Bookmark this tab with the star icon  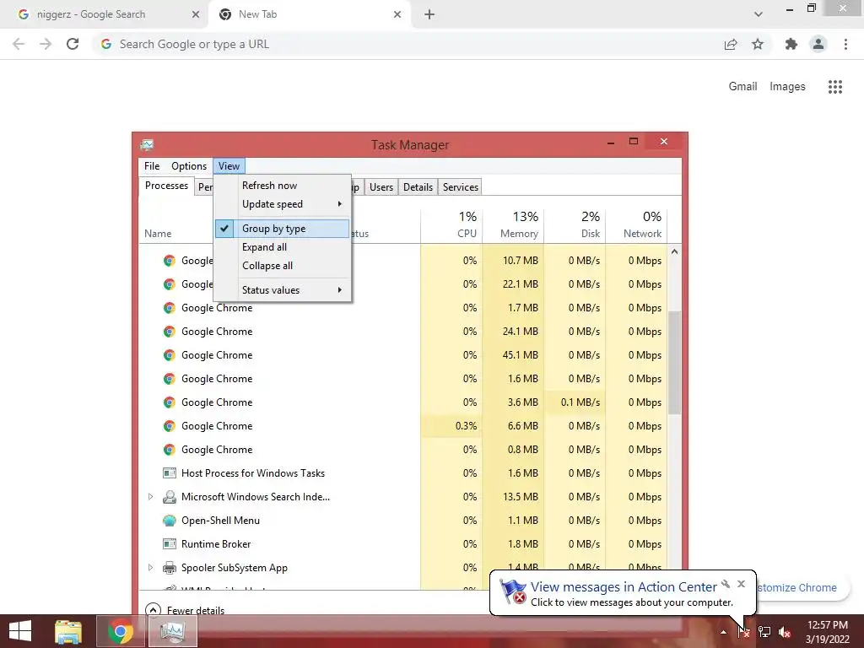pyautogui.click(x=758, y=44)
